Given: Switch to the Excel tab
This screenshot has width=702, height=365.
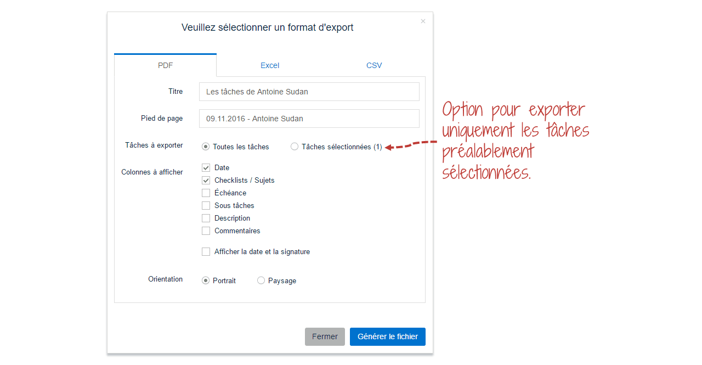Looking at the screenshot, I should [270, 65].
